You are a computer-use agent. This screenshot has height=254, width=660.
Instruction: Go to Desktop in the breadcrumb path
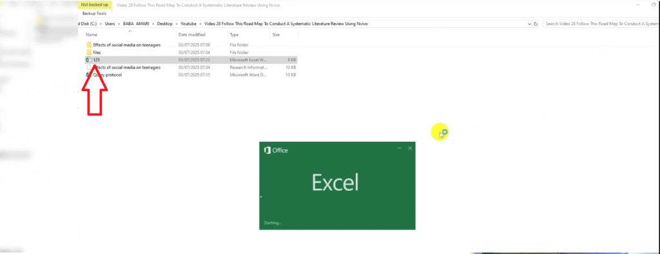[164, 24]
